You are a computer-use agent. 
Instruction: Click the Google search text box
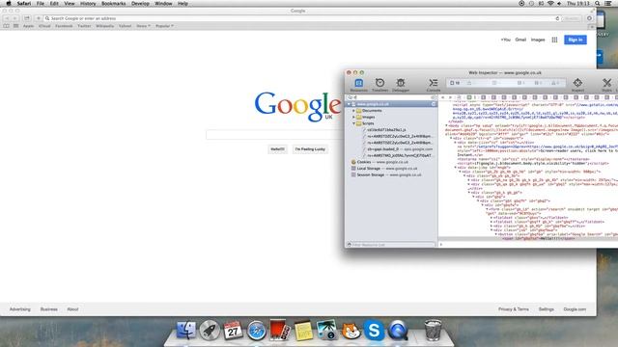click(x=274, y=135)
